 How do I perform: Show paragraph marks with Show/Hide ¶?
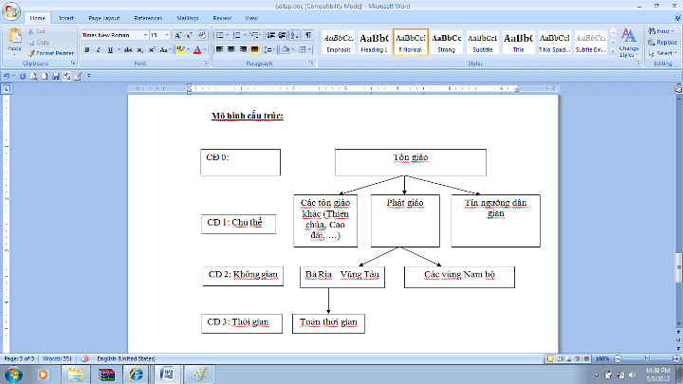coord(308,35)
